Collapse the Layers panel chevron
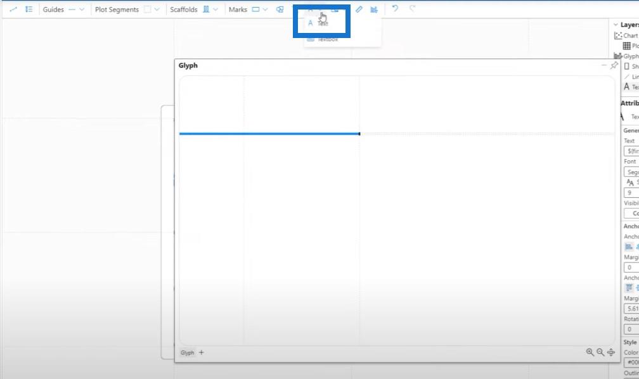This screenshot has height=379, width=639. 616,25
